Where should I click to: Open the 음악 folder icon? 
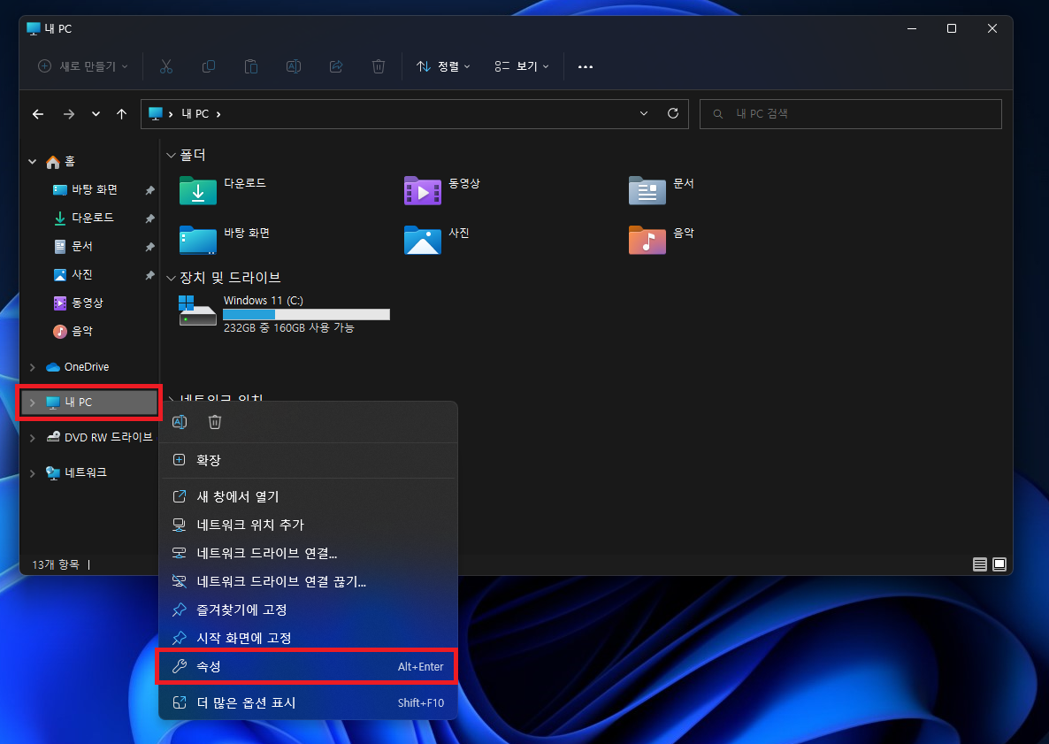[647, 241]
